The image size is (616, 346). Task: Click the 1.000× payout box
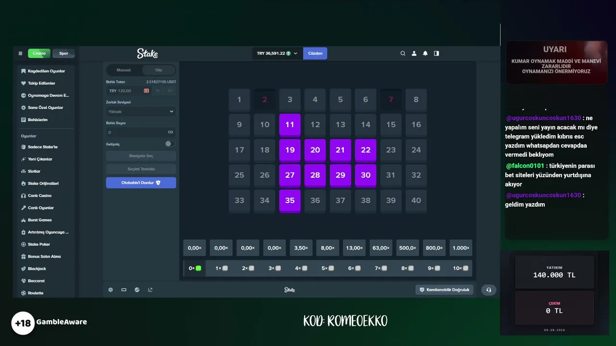[x=461, y=248]
